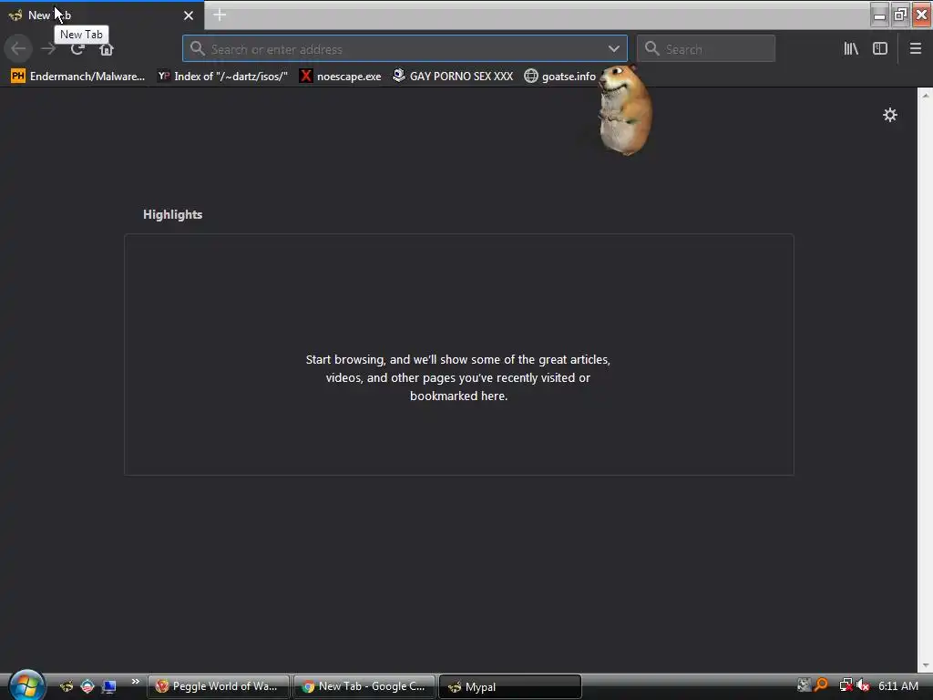Screen dimensions: 933x700
Task: Toggle the sidebar view
Action: [880, 49]
